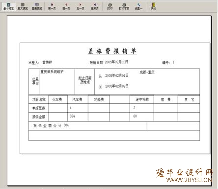
Task: Open the 设置 settings wrench tool
Action: [138, 6]
